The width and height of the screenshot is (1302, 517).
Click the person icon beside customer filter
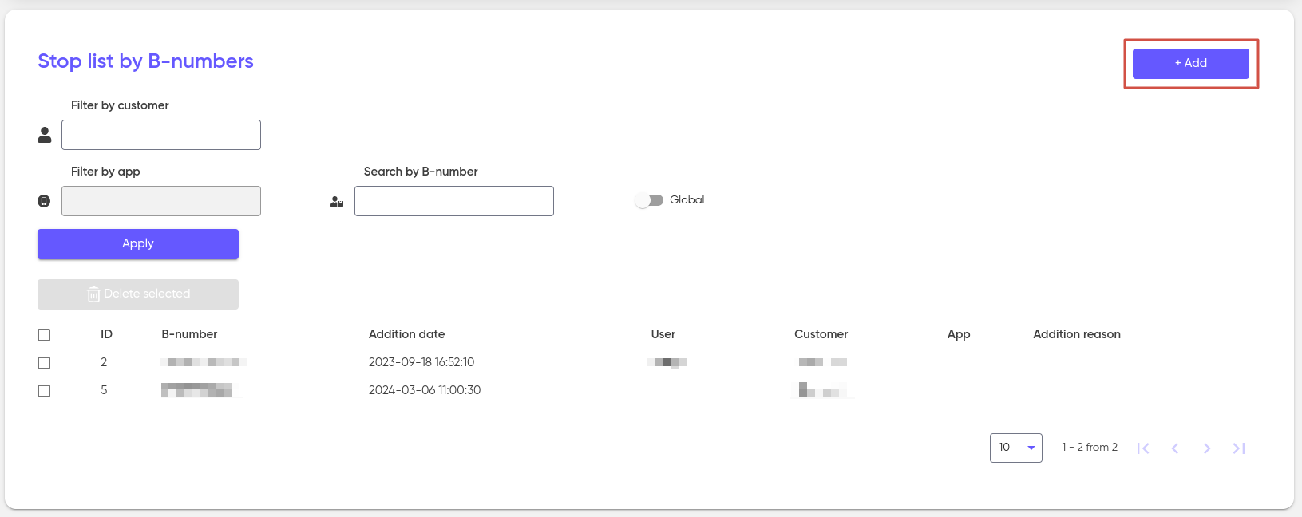coord(45,136)
